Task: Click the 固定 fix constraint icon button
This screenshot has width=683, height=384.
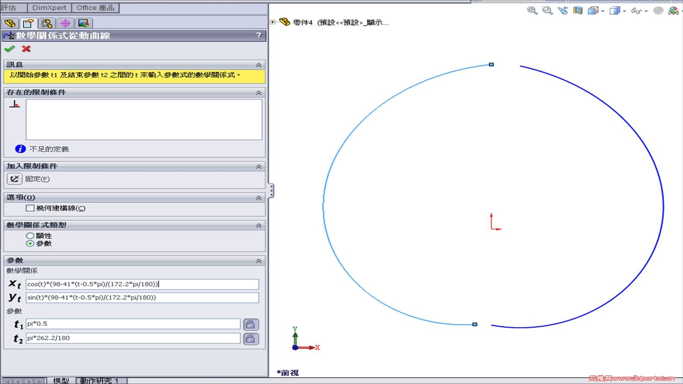Action: [15, 179]
